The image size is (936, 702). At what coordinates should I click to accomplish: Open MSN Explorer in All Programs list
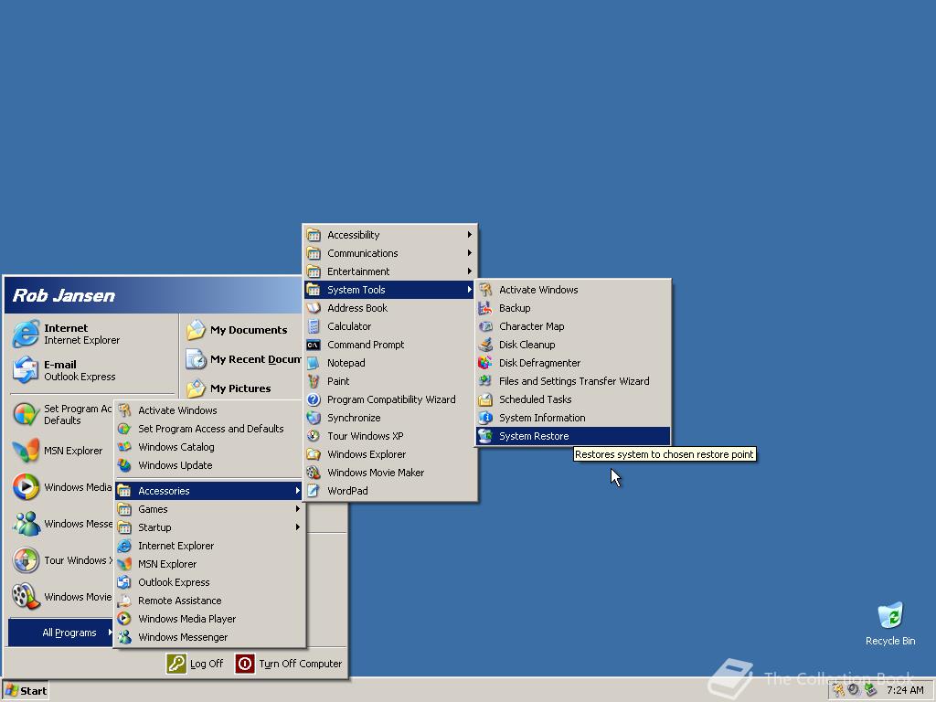click(x=209, y=564)
